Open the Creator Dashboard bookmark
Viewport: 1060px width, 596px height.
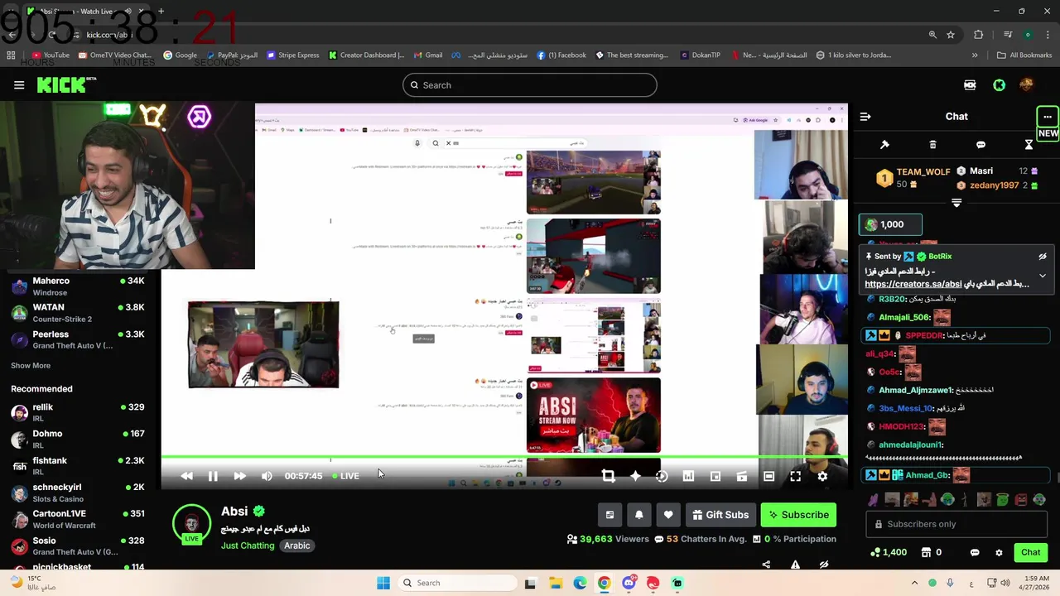coord(366,55)
